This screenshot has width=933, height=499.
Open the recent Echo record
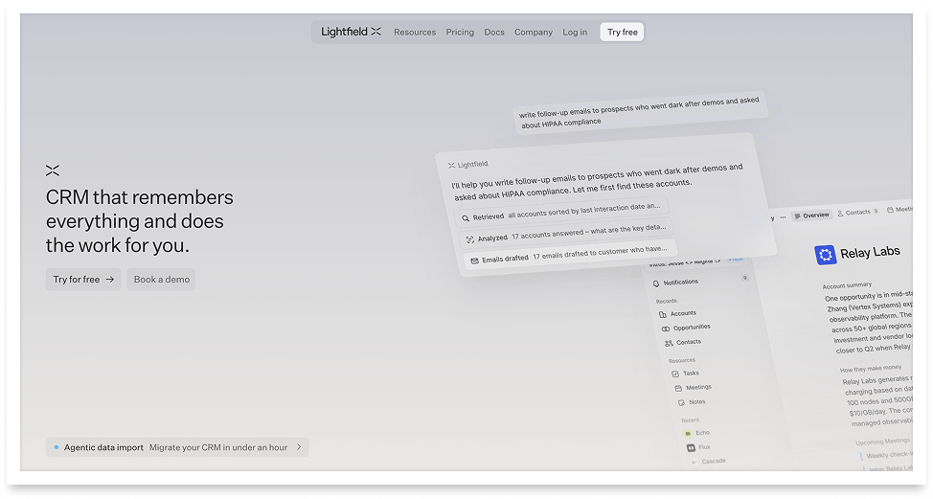point(696,433)
